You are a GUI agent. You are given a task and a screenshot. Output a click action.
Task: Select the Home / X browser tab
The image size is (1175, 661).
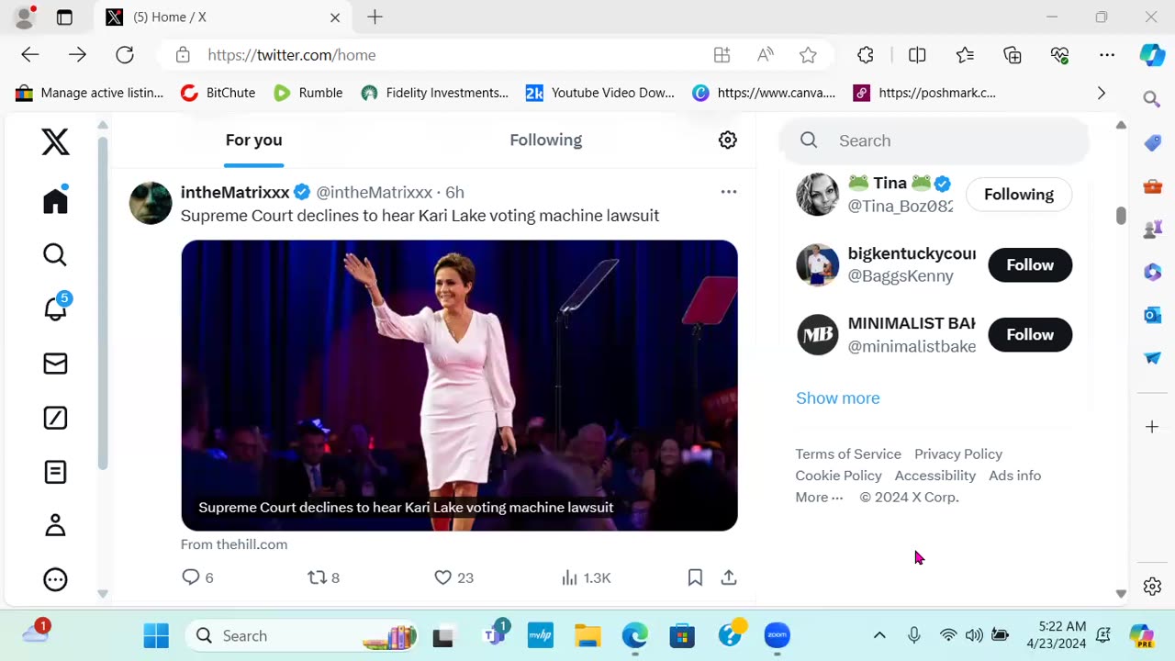(x=223, y=17)
